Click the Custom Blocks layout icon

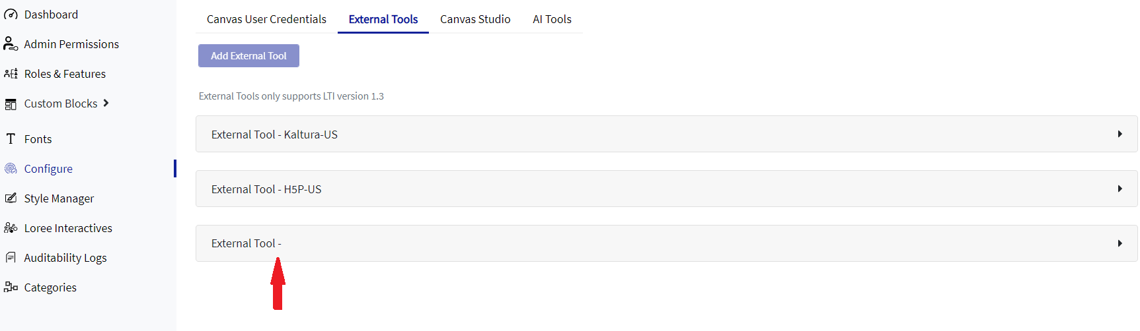(11, 104)
